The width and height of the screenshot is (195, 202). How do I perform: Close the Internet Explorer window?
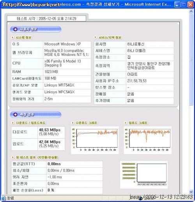pyautogui.click(x=190, y=5)
